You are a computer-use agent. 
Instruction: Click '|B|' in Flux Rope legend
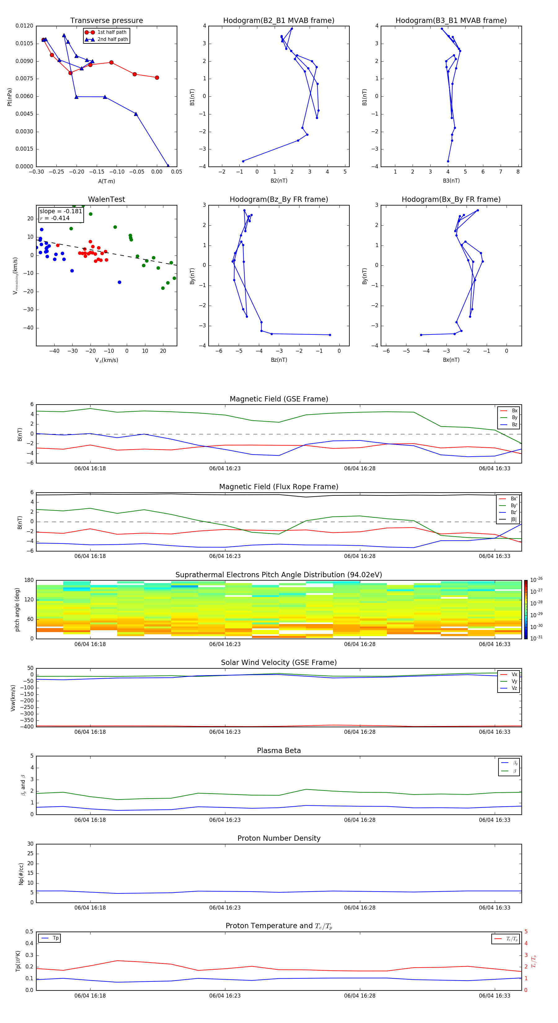pos(508,520)
